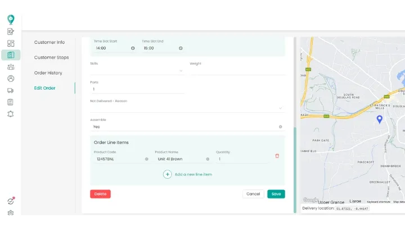Switch to the Customer Info tab

pos(49,43)
